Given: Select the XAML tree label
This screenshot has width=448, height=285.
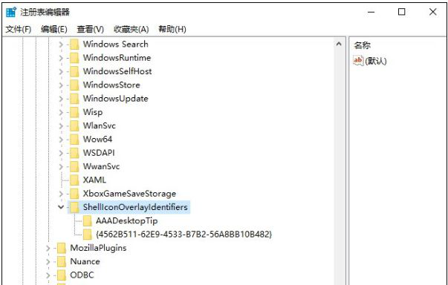Looking at the screenshot, I should tap(94, 180).
